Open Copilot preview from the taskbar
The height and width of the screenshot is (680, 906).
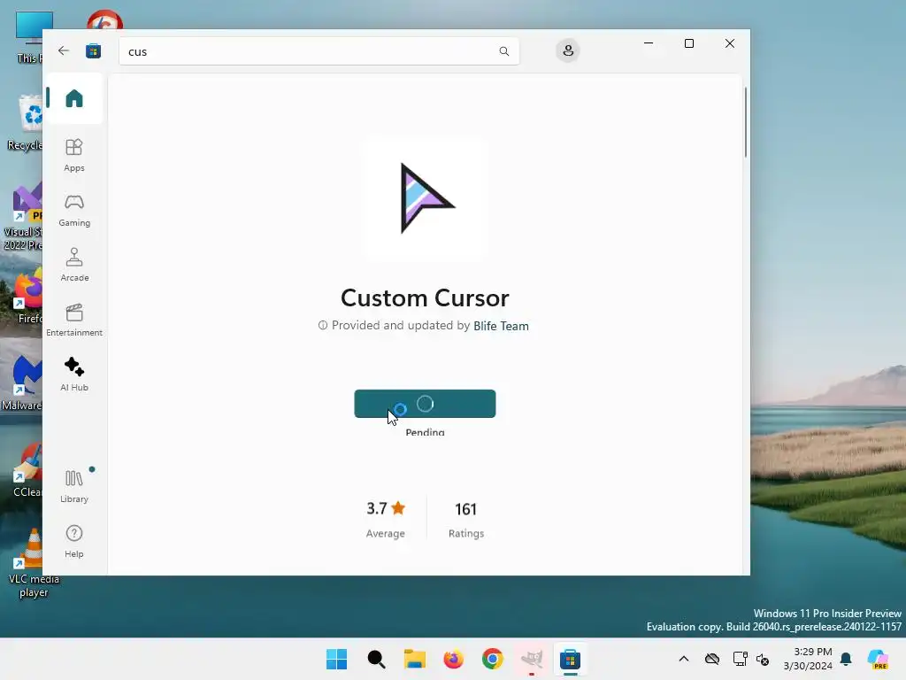pos(878,659)
